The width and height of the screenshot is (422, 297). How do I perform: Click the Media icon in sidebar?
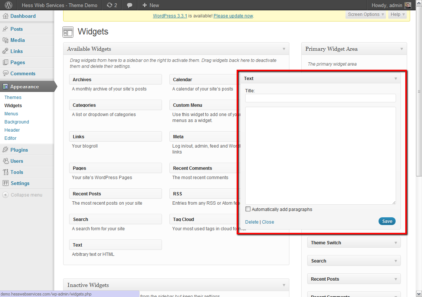pyautogui.click(x=5, y=40)
